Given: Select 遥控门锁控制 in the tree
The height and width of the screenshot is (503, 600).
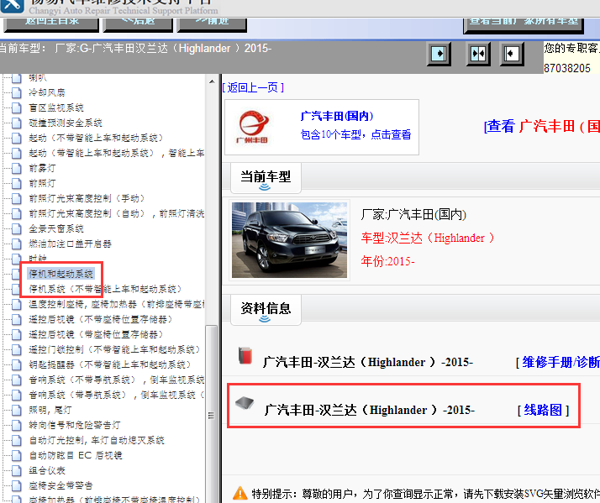Looking at the screenshot, I should (x=114, y=349).
